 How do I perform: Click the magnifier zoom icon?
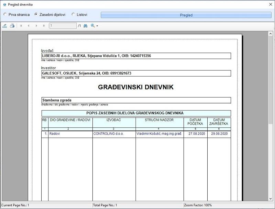click(x=92, y=26)
